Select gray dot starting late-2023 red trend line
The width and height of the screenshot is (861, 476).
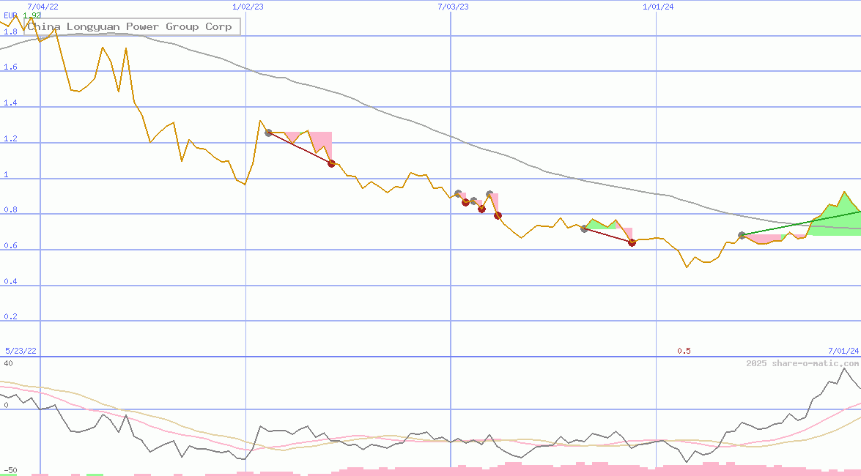pos(584,228)
